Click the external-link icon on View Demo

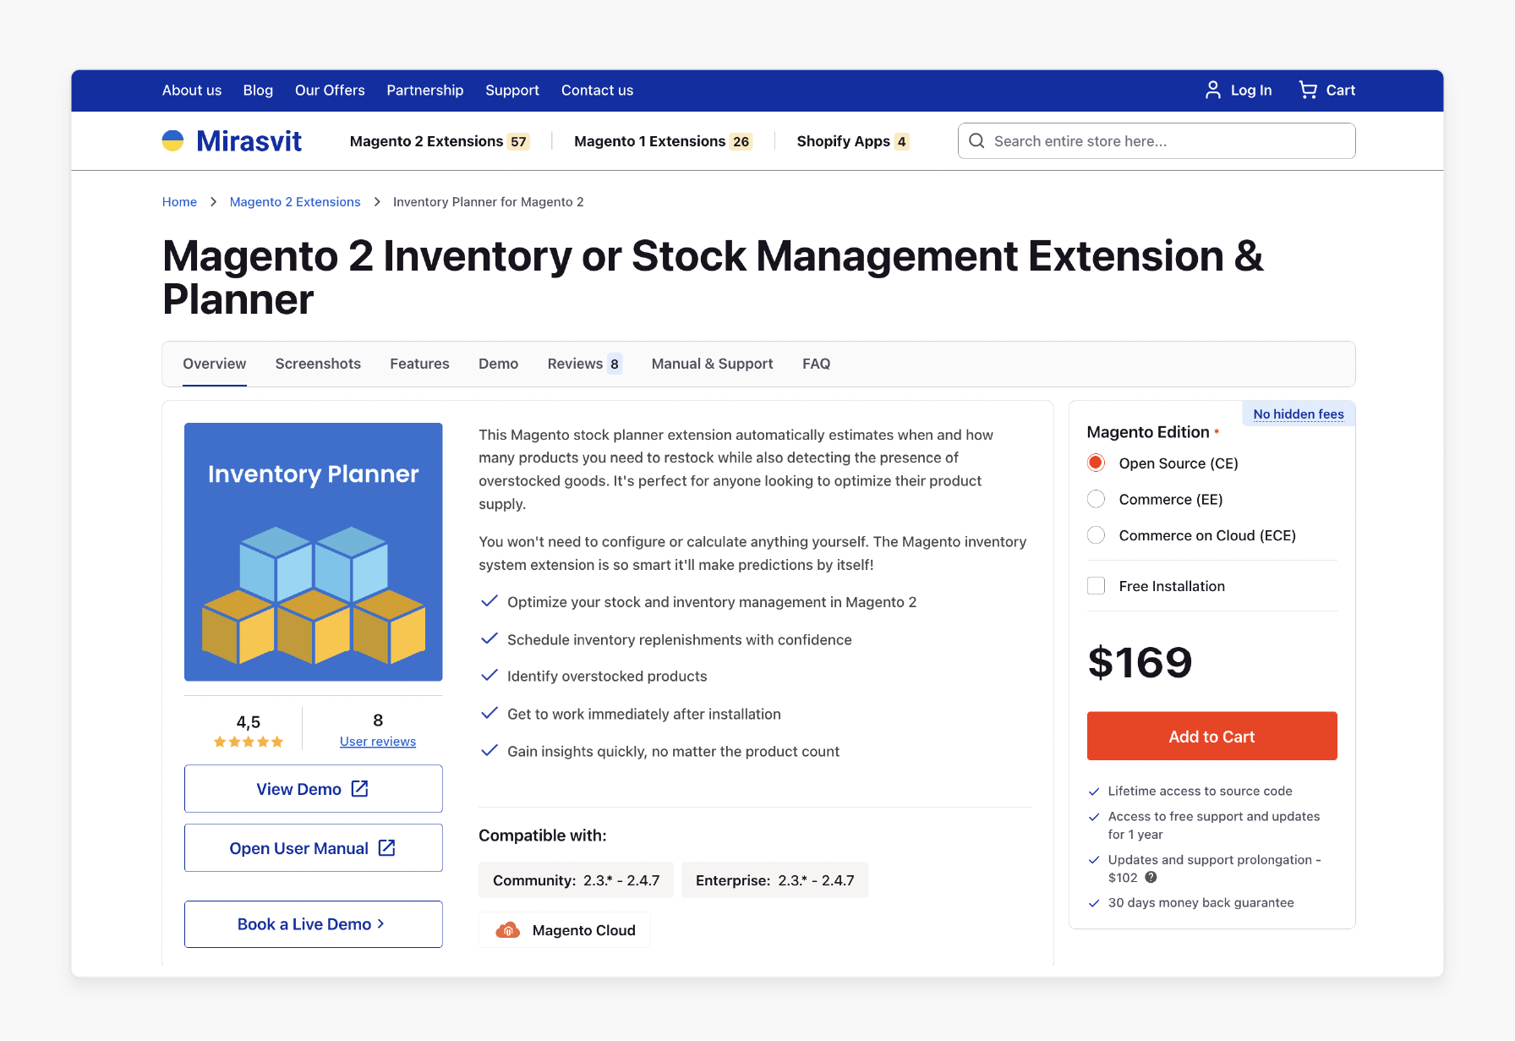pyautogui.click(x=359, y=788)
